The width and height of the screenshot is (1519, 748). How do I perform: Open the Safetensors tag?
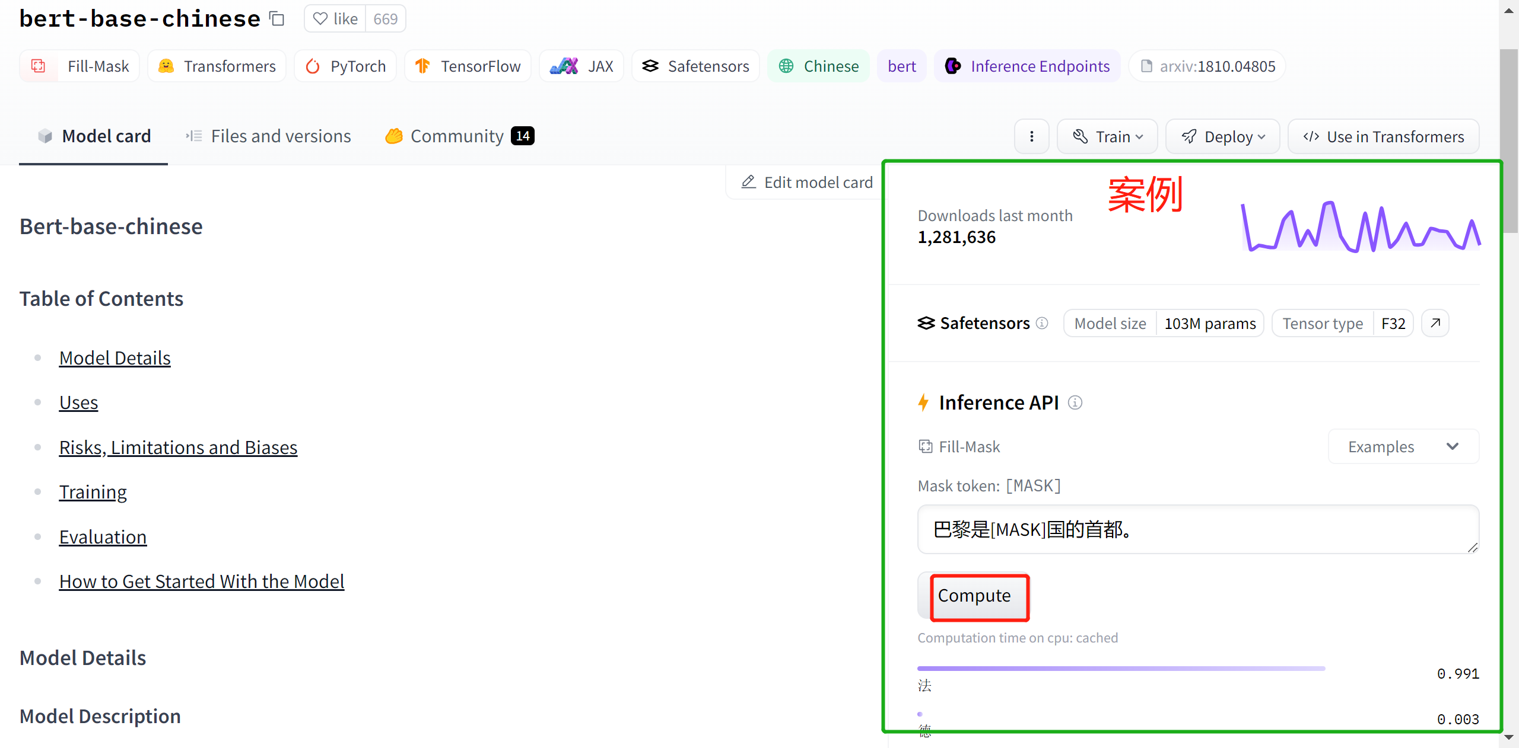pos(695,66)
